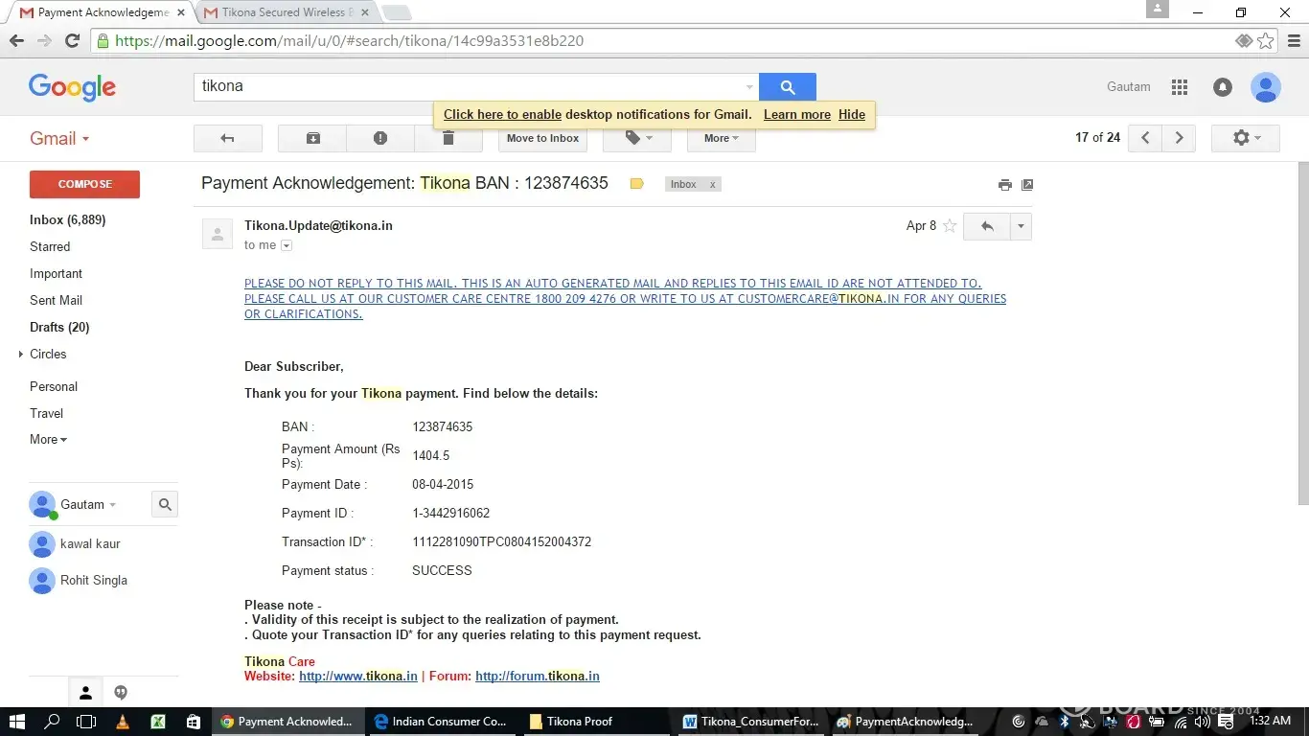The width and height of the screenshot is (1309, 736).
Task: Show the newer email with left chevron
Action: pos(1145,138)
